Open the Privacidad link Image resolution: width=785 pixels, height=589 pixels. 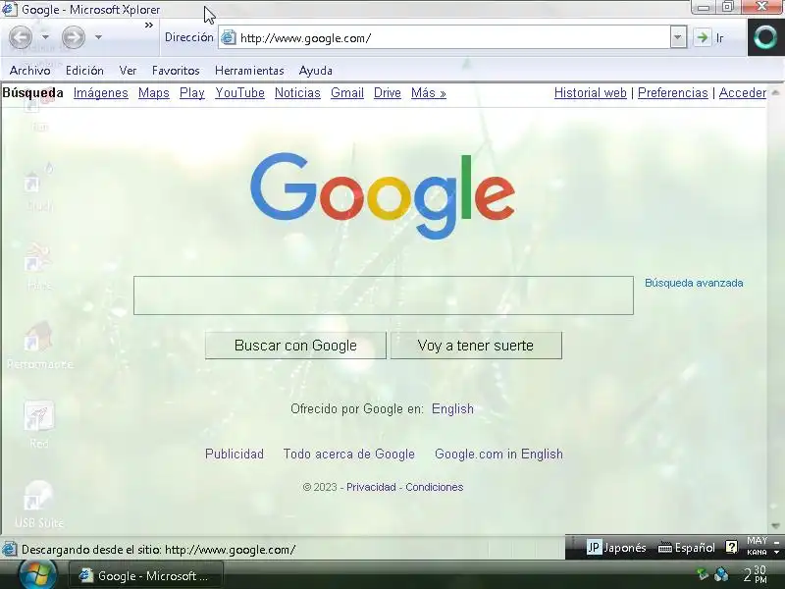click(371, 487)
